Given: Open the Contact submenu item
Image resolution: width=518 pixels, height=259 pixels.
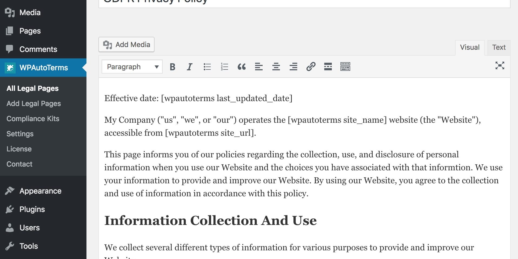Looking at the screenshot, I should [19, 164].
